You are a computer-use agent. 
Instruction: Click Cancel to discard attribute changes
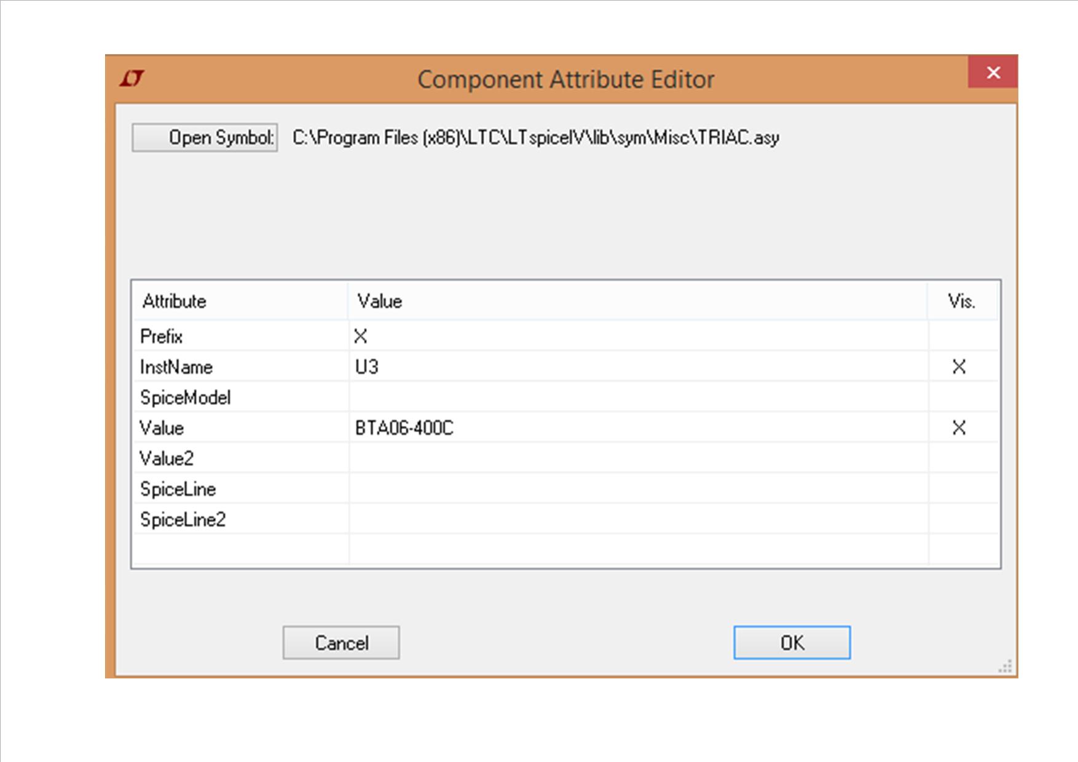point(341,643)
